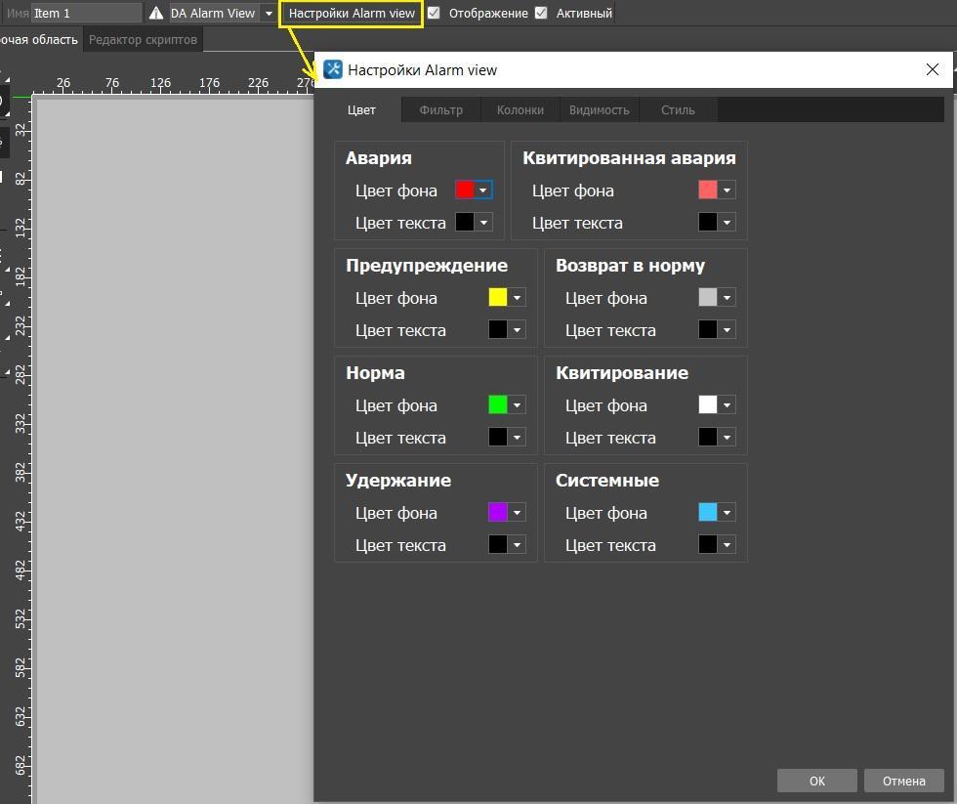Expand Системные background color dropdown arrow

pyautogui.click(x=728, y=513)
